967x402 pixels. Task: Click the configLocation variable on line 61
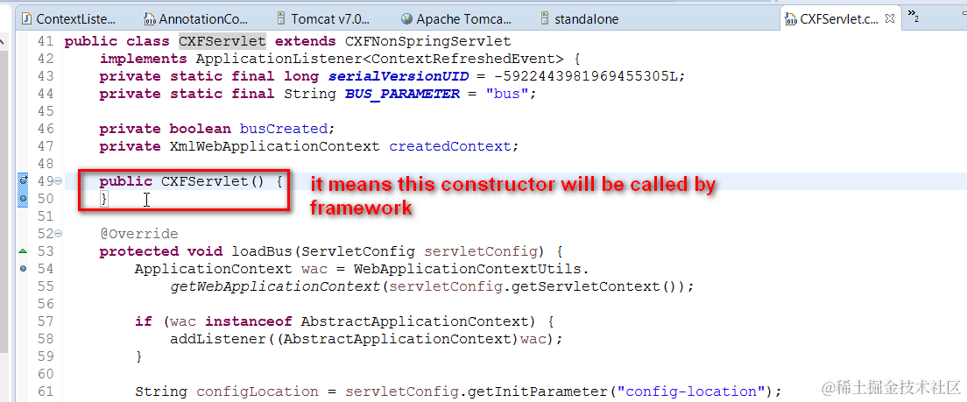258,391
